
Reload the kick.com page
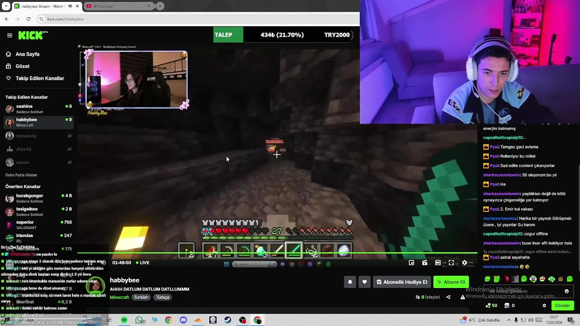pyautogui.click(x=28, y=19)
